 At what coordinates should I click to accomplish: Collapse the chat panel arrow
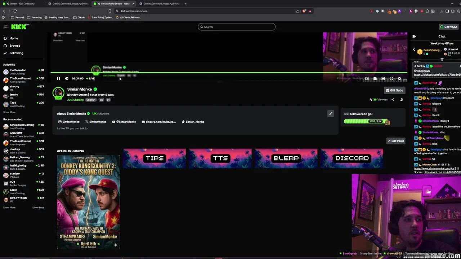414,36
